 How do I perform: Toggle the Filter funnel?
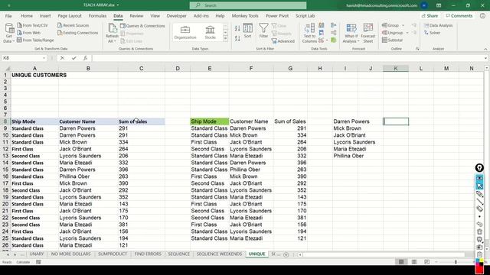coord(263,31)
